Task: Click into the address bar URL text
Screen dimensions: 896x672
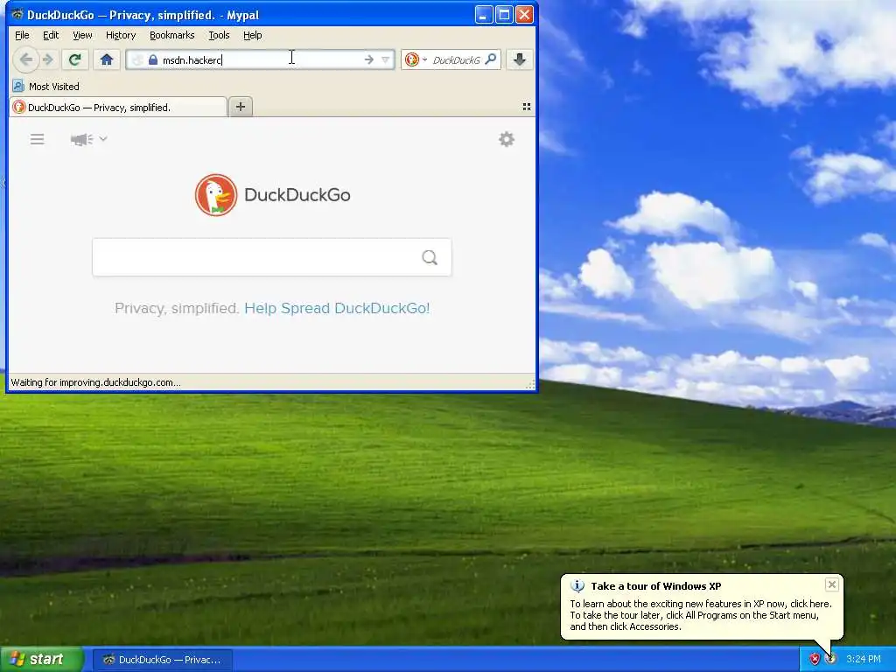Action: click(x=192, y=60)
